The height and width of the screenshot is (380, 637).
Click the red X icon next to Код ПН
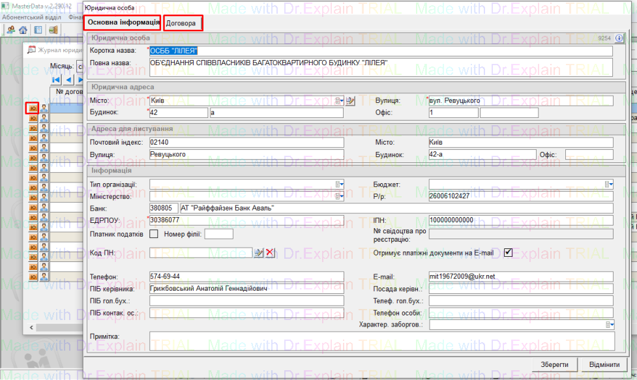tap(270, 252)
